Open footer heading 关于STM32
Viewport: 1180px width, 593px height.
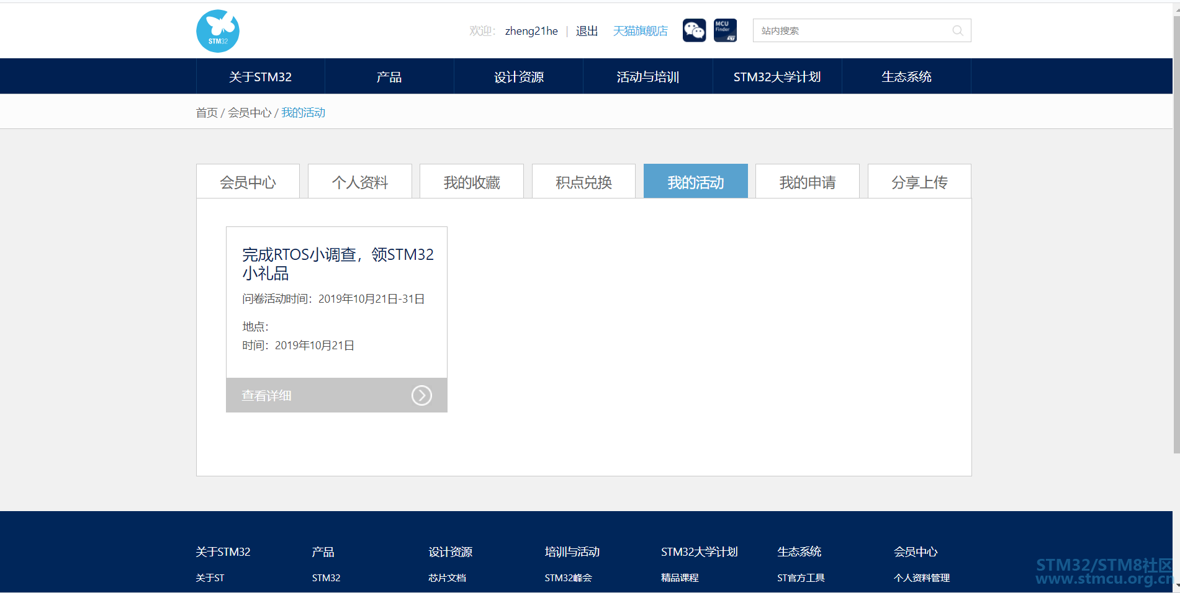point(223,551)
